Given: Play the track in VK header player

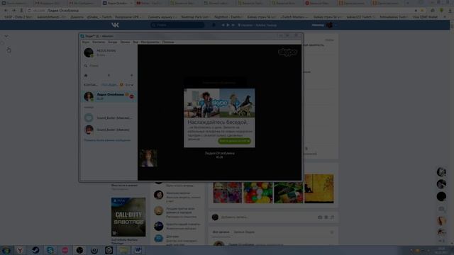Looking at the screenshot, I should 228,25.
